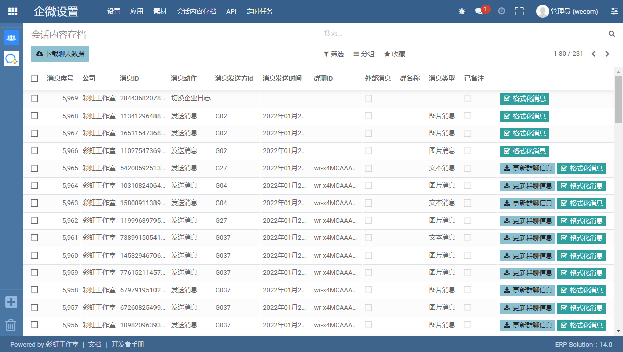
Task: Open the 会话内容存档 menu
Action: (196, 11)
